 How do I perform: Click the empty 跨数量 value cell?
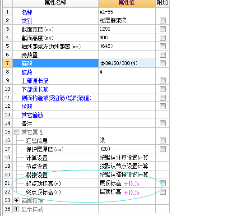tap(127, 55)
